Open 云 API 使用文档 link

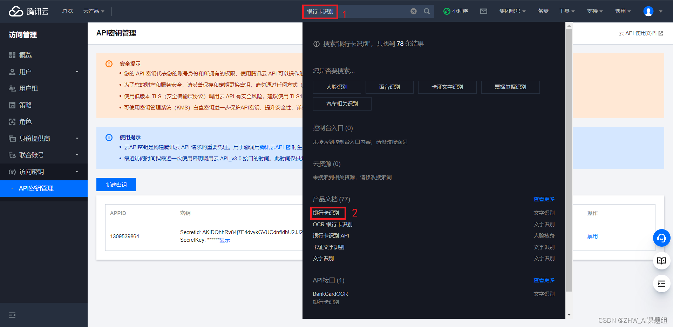[x=641, y=33]
